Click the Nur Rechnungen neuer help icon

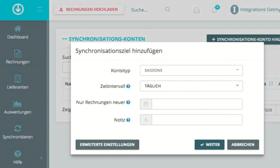click(128, 102)
